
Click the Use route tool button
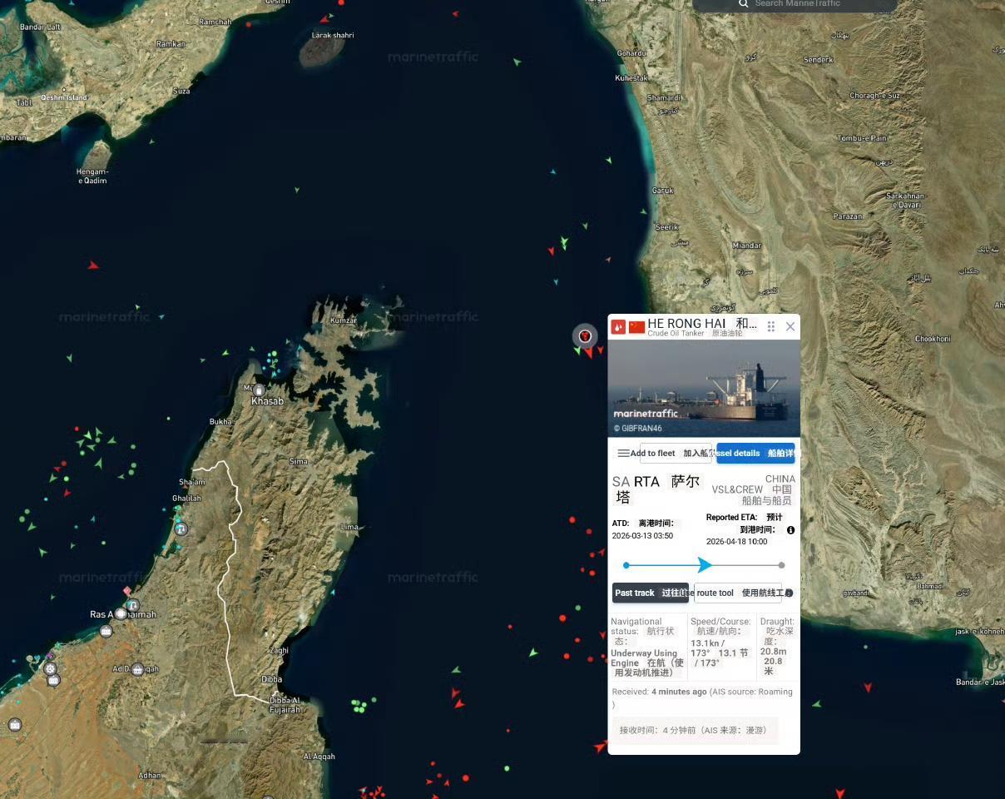coord(738,593)
